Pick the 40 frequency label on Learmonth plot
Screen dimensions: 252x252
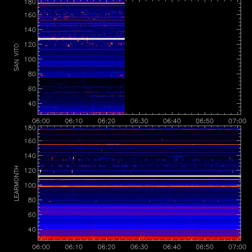coord(32,230)
